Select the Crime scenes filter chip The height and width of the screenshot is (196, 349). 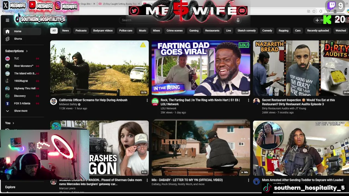[x=174, y=30]
